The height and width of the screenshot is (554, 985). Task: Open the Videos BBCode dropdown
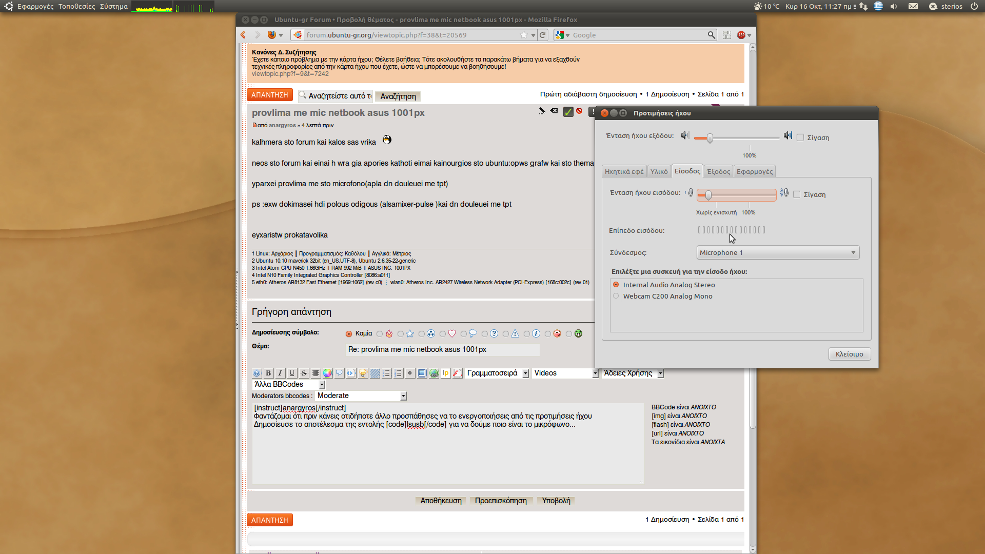click(x=565, y=373)
